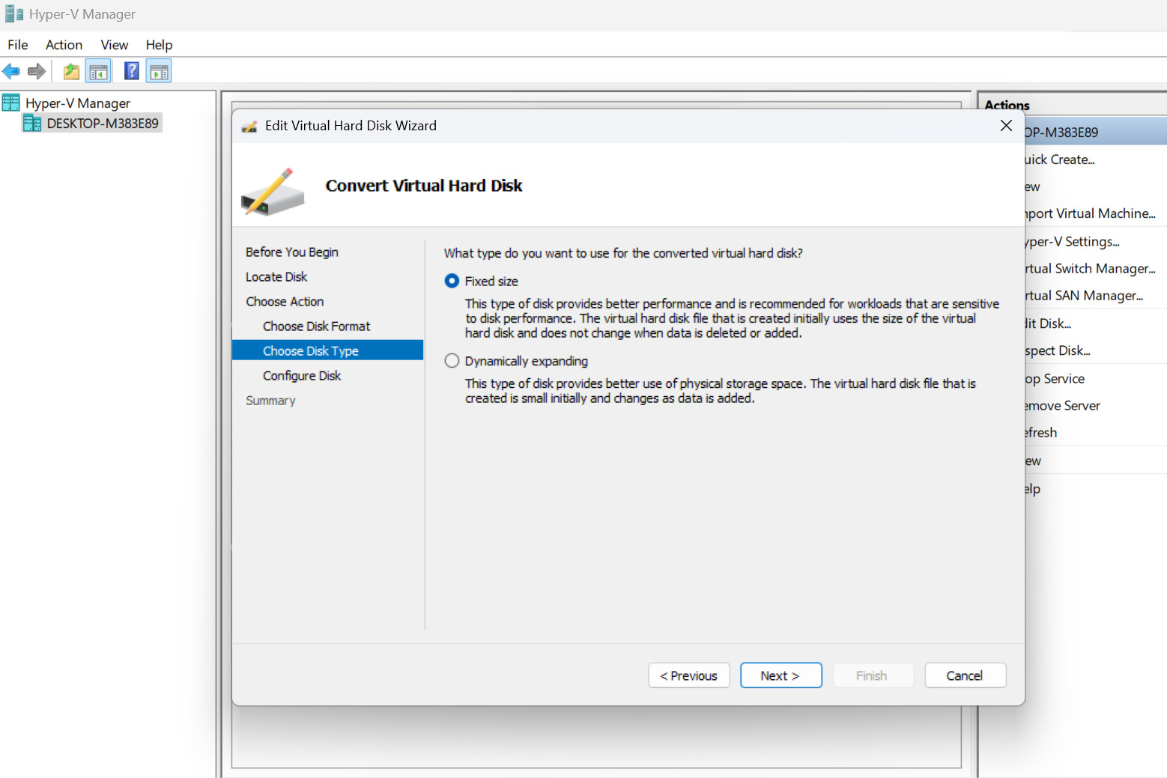Viewport: 1167px width, 778px height.
Task: Click the Summary step in wizard
Action: click(270, 401)
